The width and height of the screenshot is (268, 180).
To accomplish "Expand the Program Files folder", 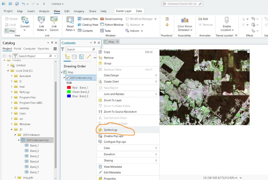I will (12, 97).
